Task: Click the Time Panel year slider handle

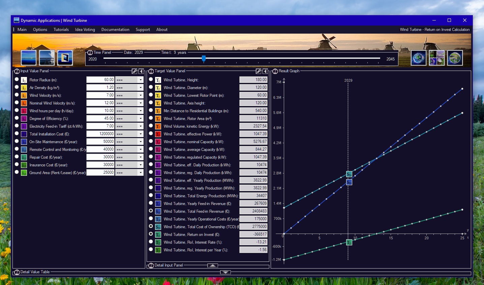Action: click(x=204, y=58)
